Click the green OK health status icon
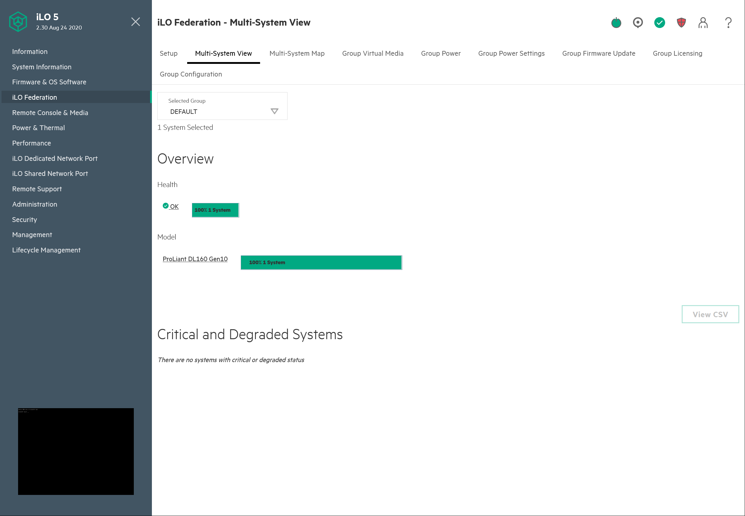The image size is (745, 516). click(166, 206)
